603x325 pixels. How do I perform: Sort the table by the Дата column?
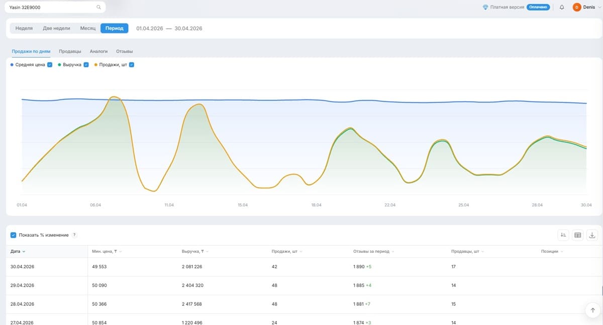point(18,251)
